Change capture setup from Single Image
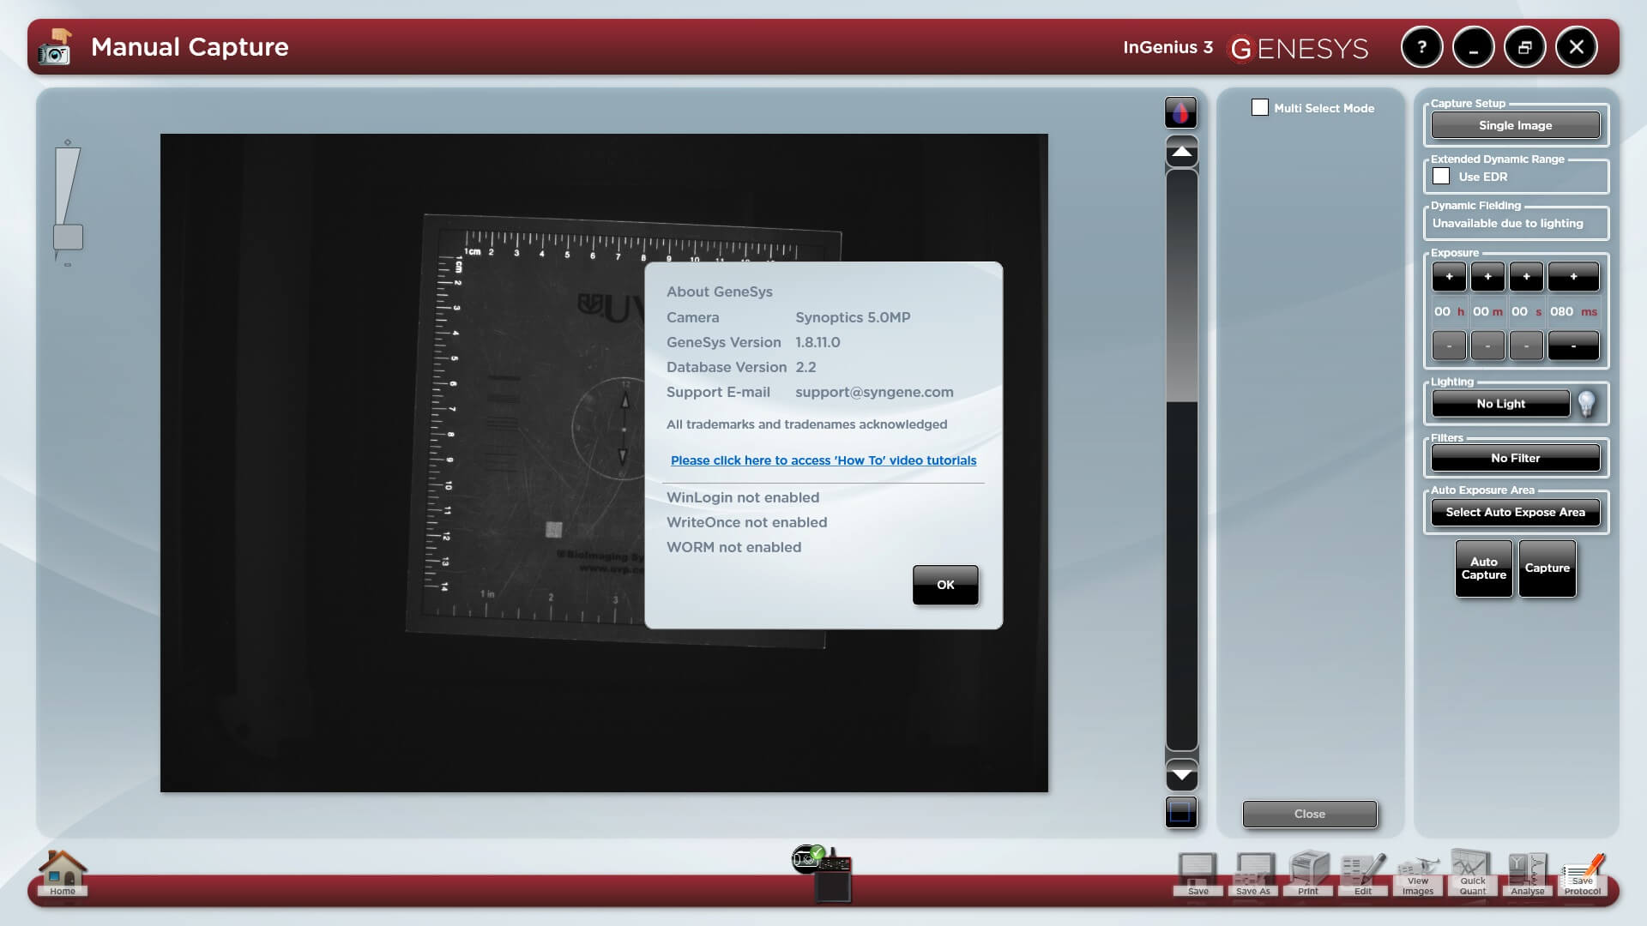This screenshot has width=1647, height=926. pyautogui.click(x=1515, y=125)
